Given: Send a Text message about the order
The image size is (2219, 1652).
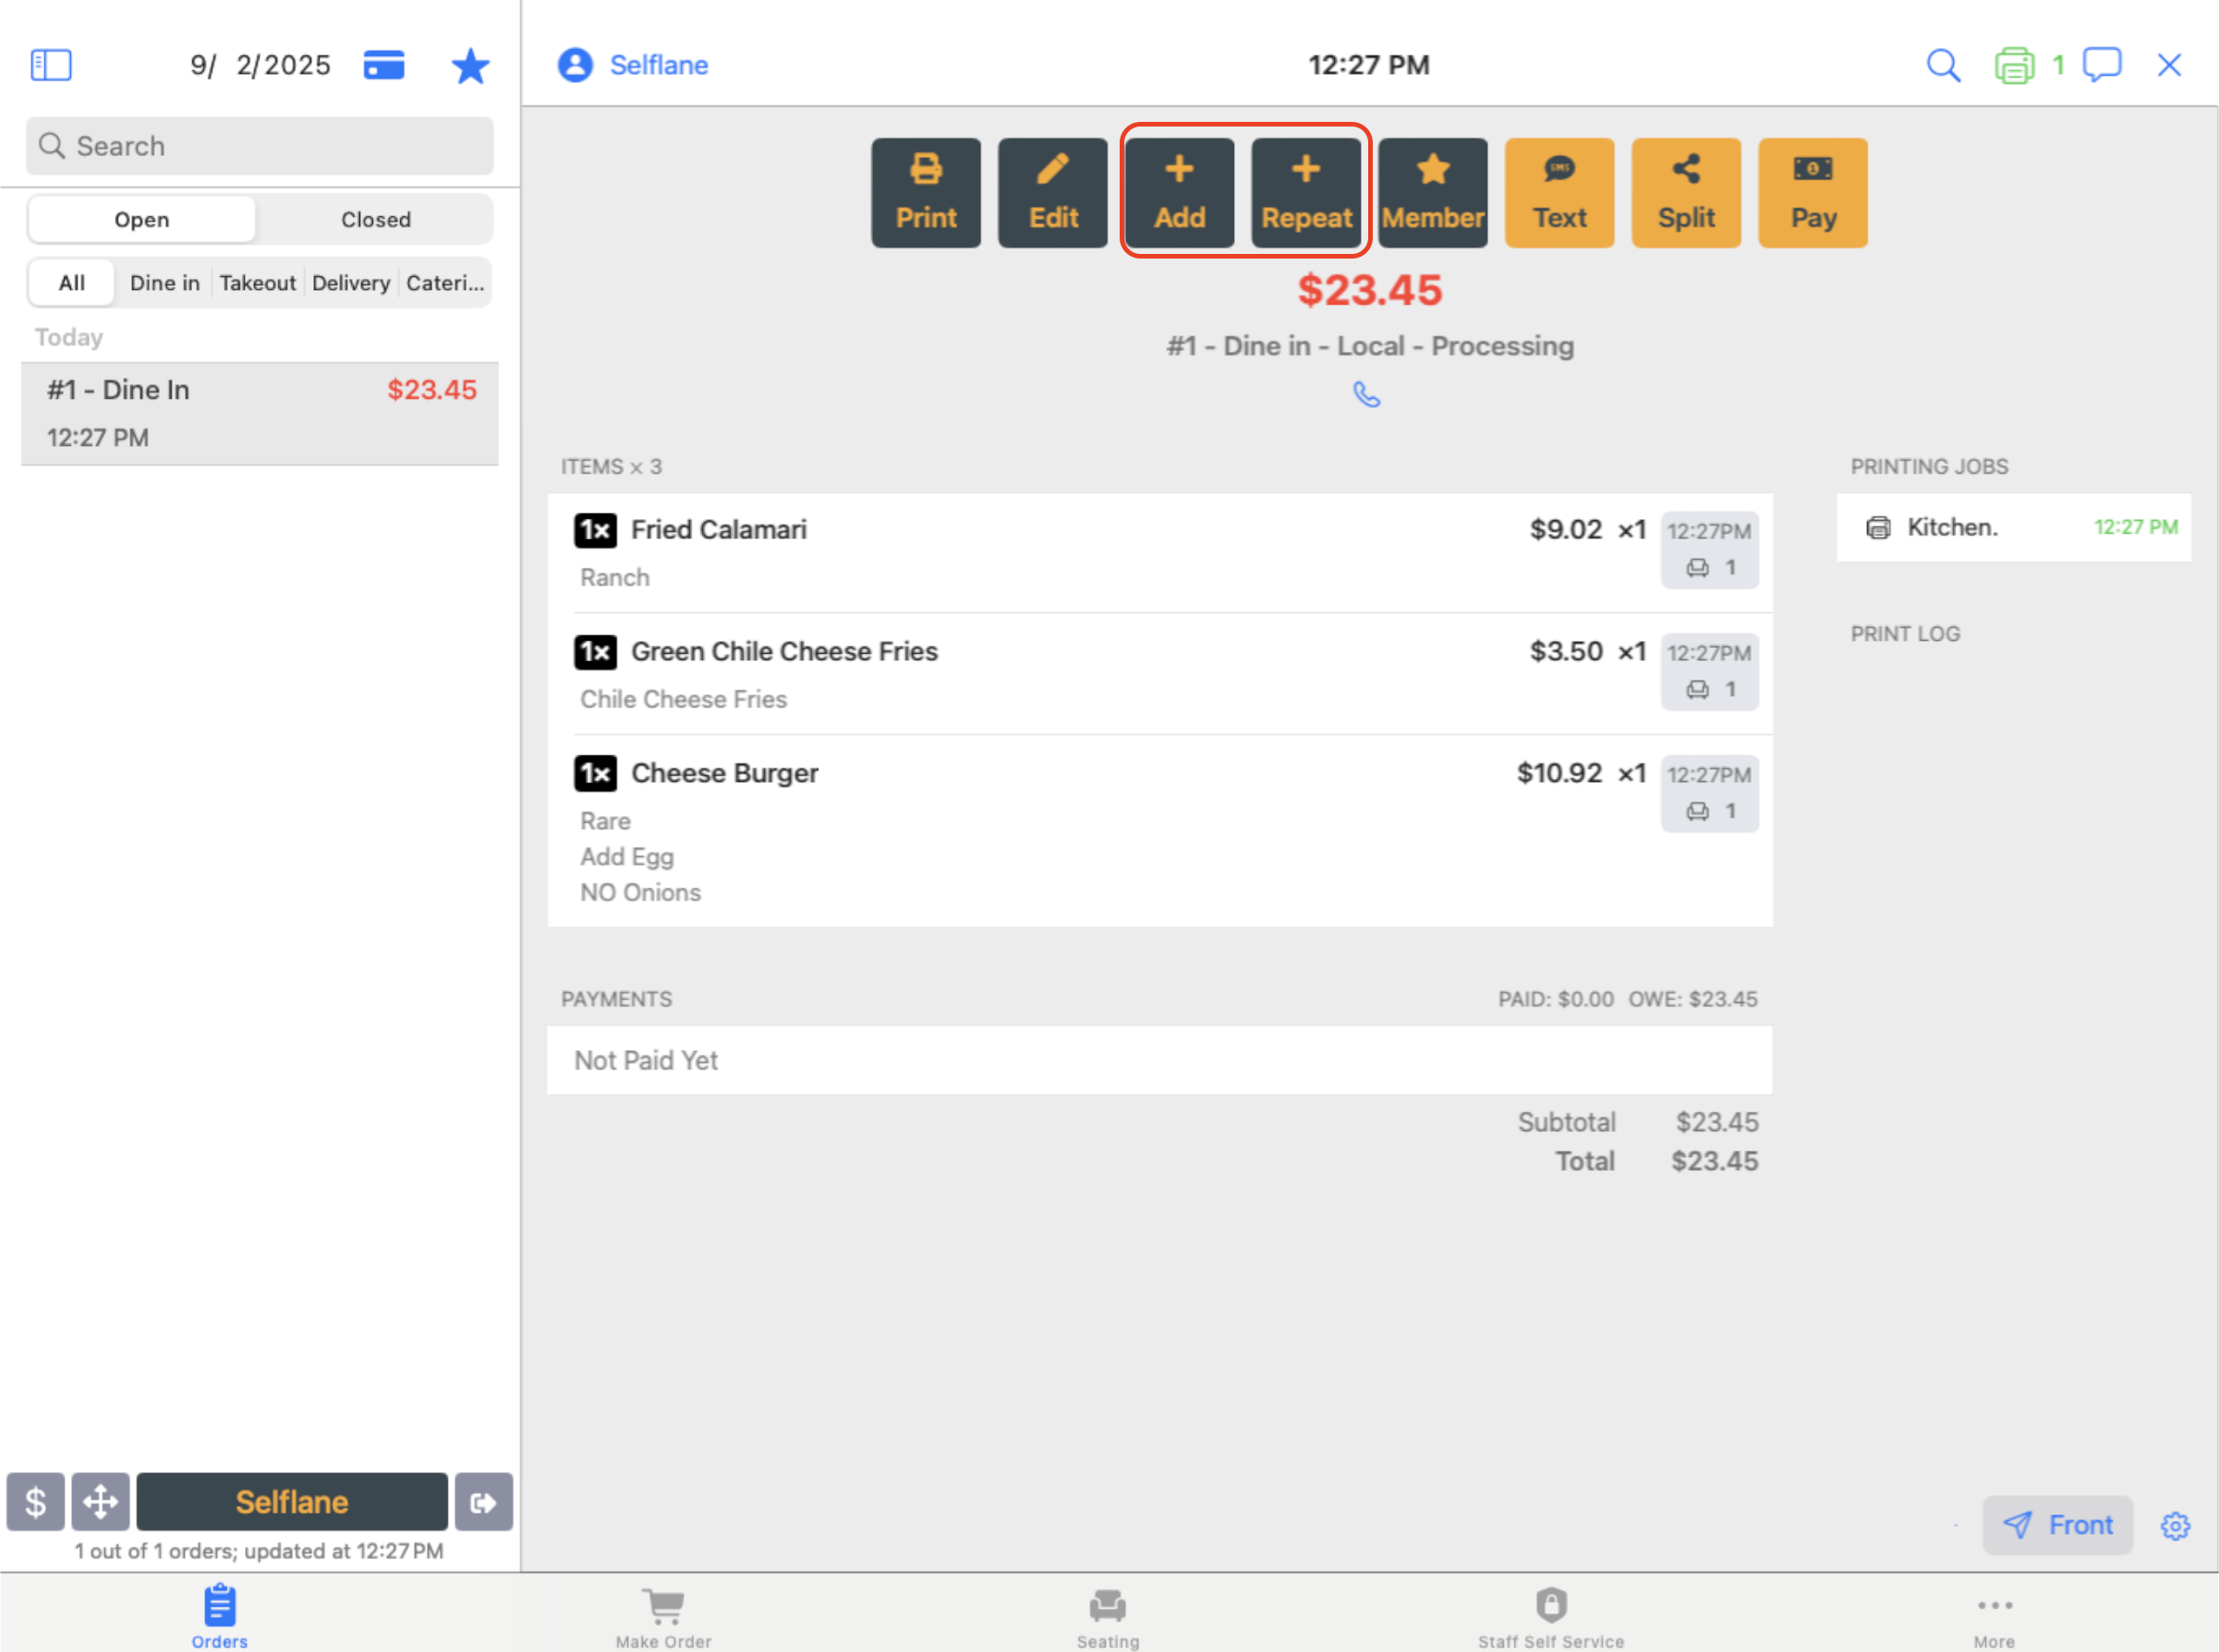Looking at the screenshot, I should 1558,192.
